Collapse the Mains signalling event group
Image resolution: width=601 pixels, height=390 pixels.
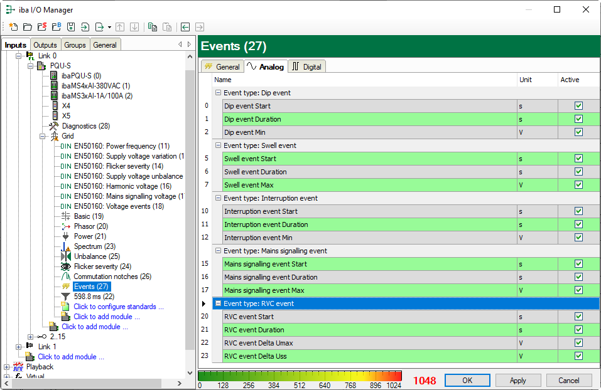click(x=218, y=251)
